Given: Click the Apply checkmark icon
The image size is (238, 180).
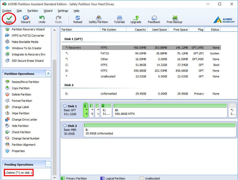Looking at the screenshot, I should pos(9,18).
